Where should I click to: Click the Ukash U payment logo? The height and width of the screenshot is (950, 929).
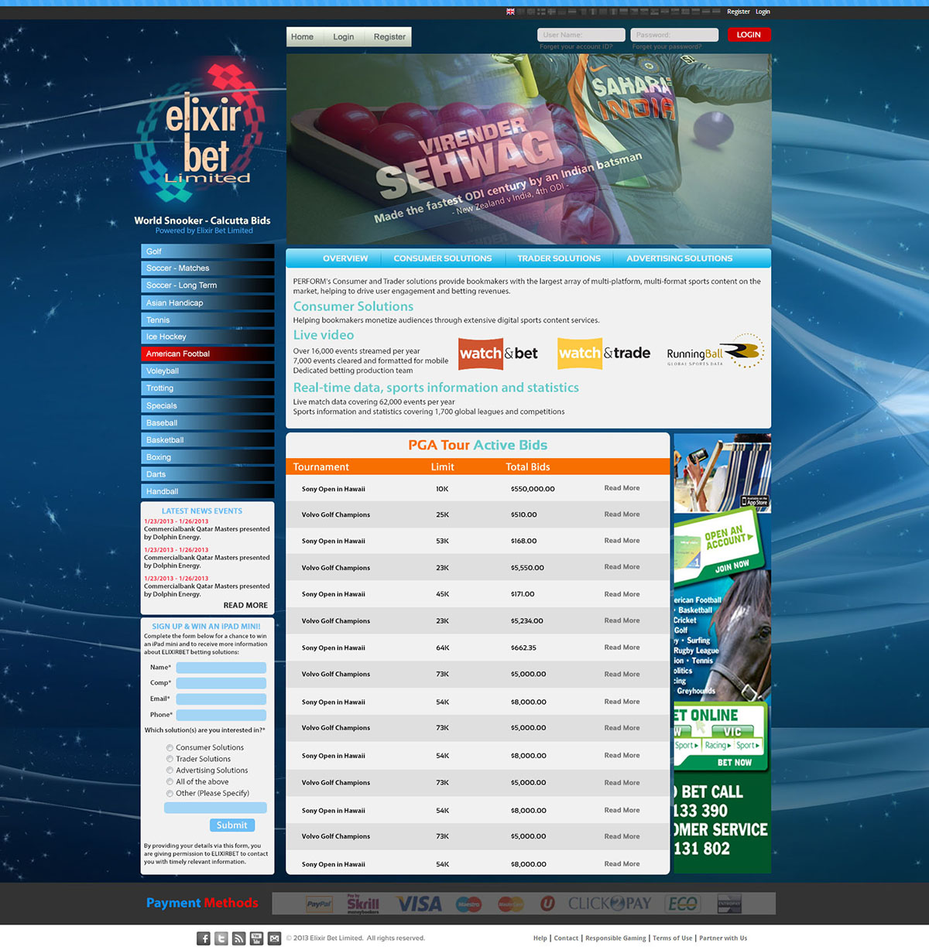click(x=547, y=904)
